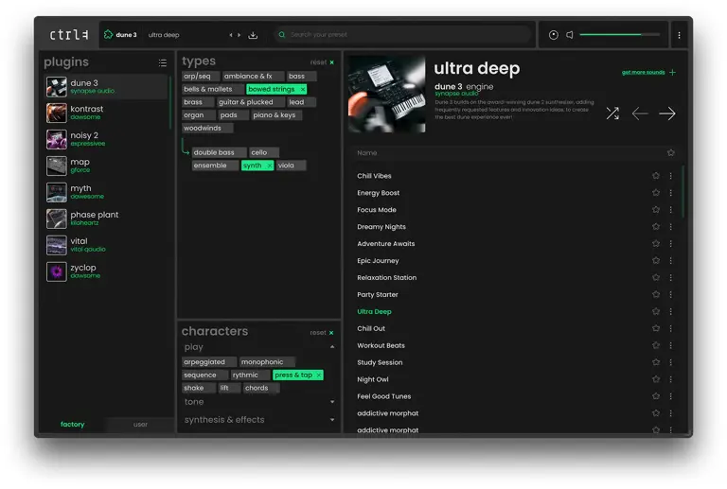Expand the synthesis & effects section
The image size is (727, 489).
(332, 420)
